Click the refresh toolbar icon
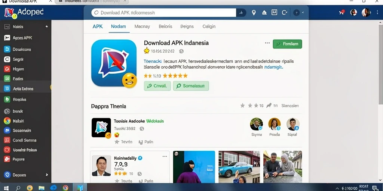Image resolution: width=383 pixels, height=191 pixels. point(284,13)
